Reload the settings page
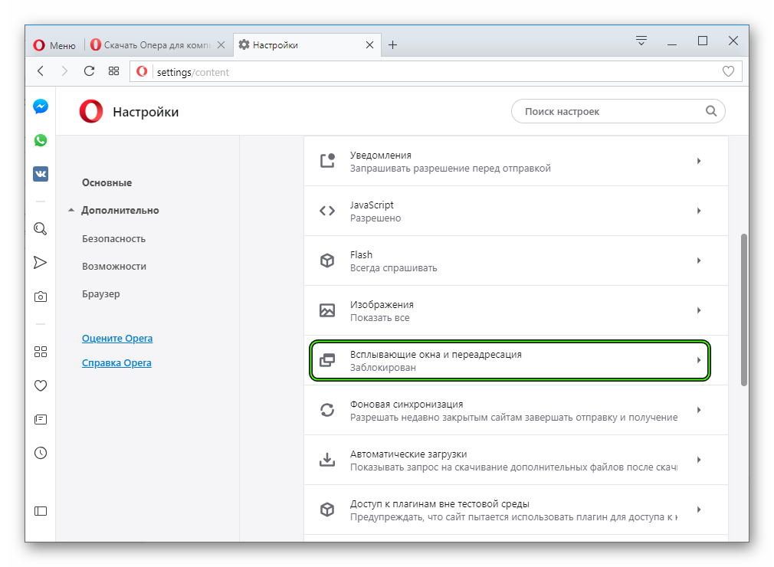The width and height of the screenshot is (774, 567). [x=90, y=71]
